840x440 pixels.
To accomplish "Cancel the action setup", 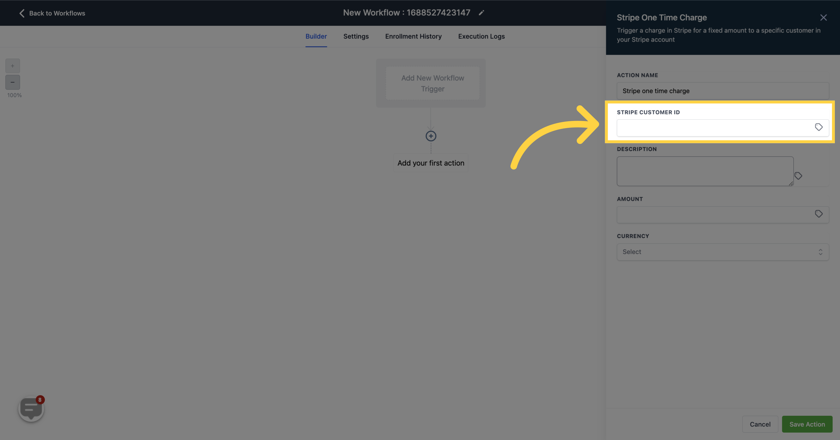I will point(760,424).
